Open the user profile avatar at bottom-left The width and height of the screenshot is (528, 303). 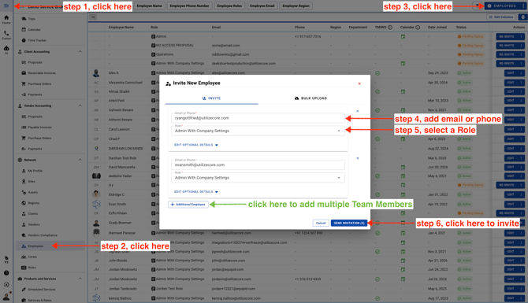6,297
